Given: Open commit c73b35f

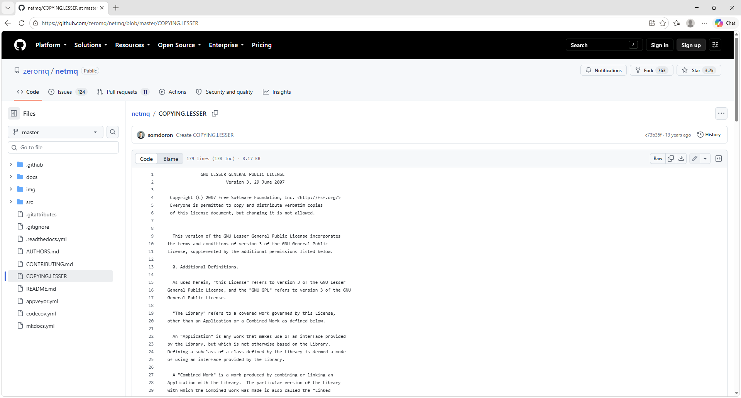Looking at the screenshot, I should coord(653,135).
